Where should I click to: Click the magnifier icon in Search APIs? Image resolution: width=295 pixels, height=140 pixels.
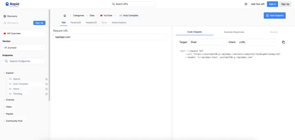[113, 4]
